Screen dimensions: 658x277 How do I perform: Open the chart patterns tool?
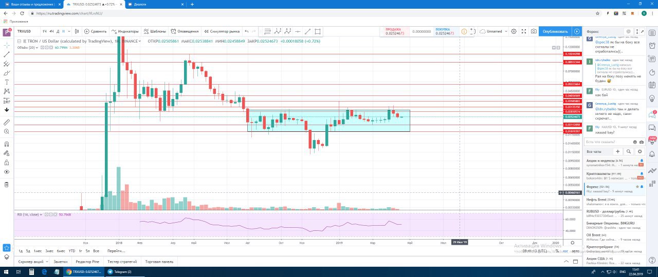(7, 91)
